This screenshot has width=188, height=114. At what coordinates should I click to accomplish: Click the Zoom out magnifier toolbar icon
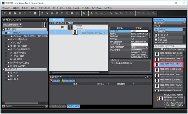(149, 13)
